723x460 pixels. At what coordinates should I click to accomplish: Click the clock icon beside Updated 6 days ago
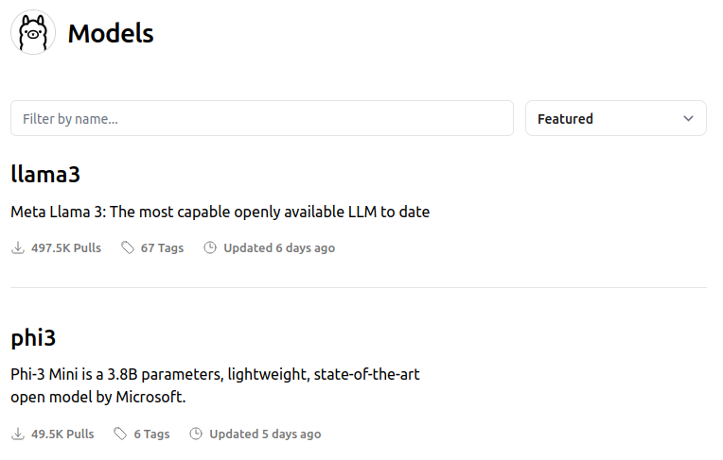(x=210, y=248)
